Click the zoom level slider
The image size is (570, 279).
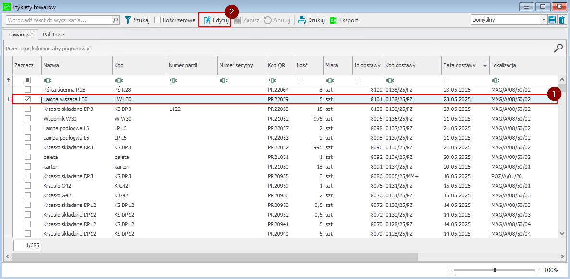click(x=495, y=270)
